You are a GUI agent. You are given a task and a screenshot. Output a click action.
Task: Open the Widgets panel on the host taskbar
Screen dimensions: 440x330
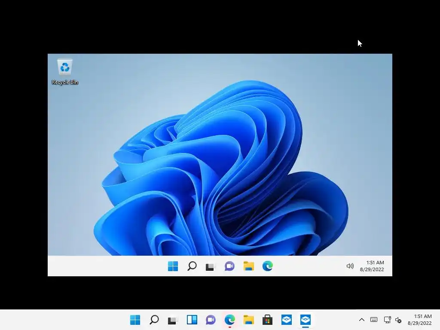192,320
